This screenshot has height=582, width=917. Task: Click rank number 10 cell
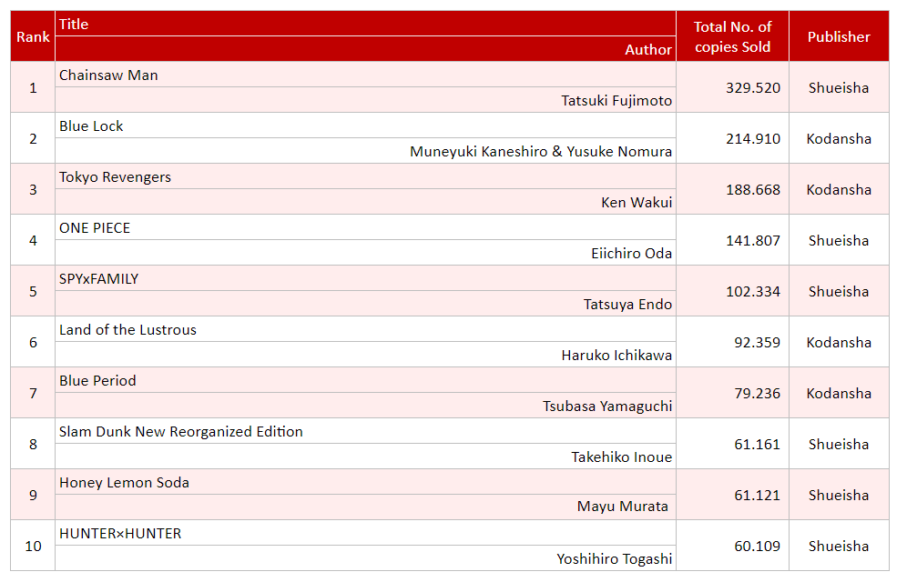pyautogui.click(x=33, y=546)
